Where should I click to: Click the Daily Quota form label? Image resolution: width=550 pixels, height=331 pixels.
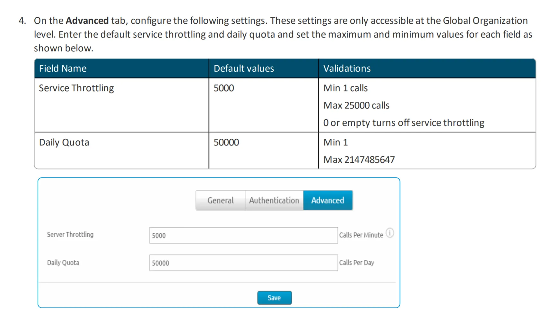pos(63,263)
